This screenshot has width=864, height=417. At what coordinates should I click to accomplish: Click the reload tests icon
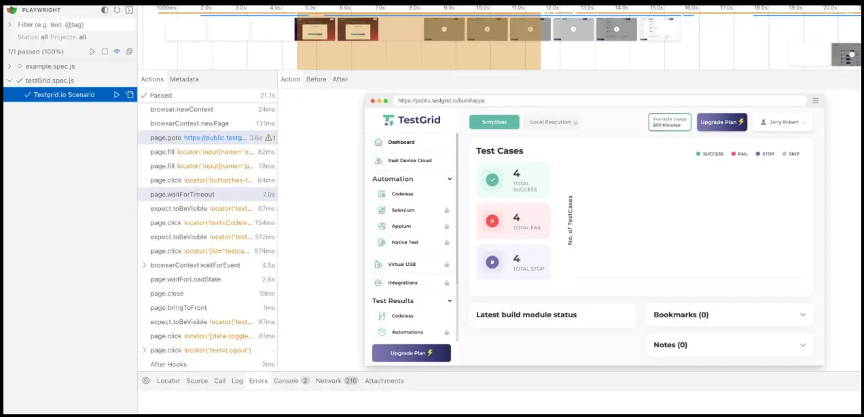pos(117,10)
